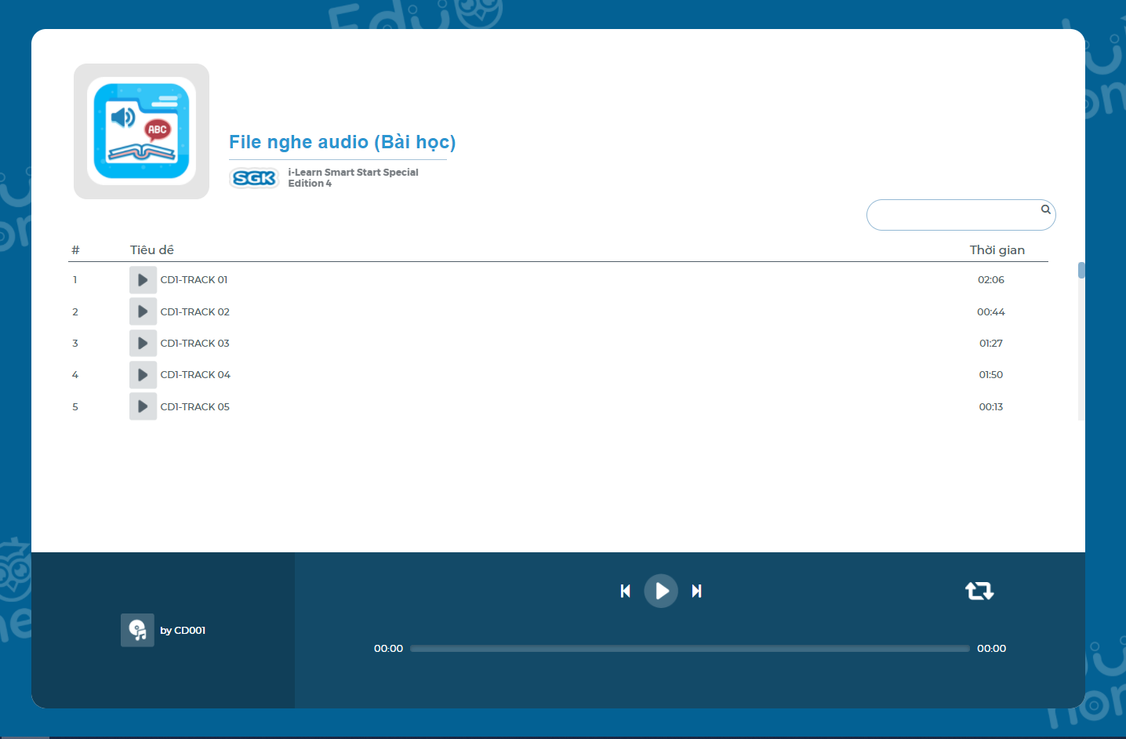Image resolution: width=1126 pixels, height=739 pixels.
Task: Seek on the playback progress bar
Action: (690, 649)
